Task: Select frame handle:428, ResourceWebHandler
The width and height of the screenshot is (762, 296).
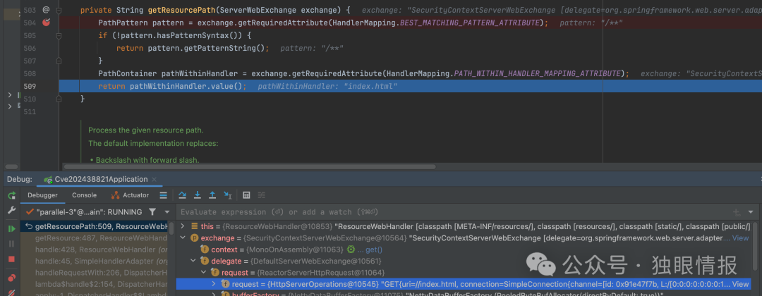Action: pyautogui.click(x=96, y=249)
